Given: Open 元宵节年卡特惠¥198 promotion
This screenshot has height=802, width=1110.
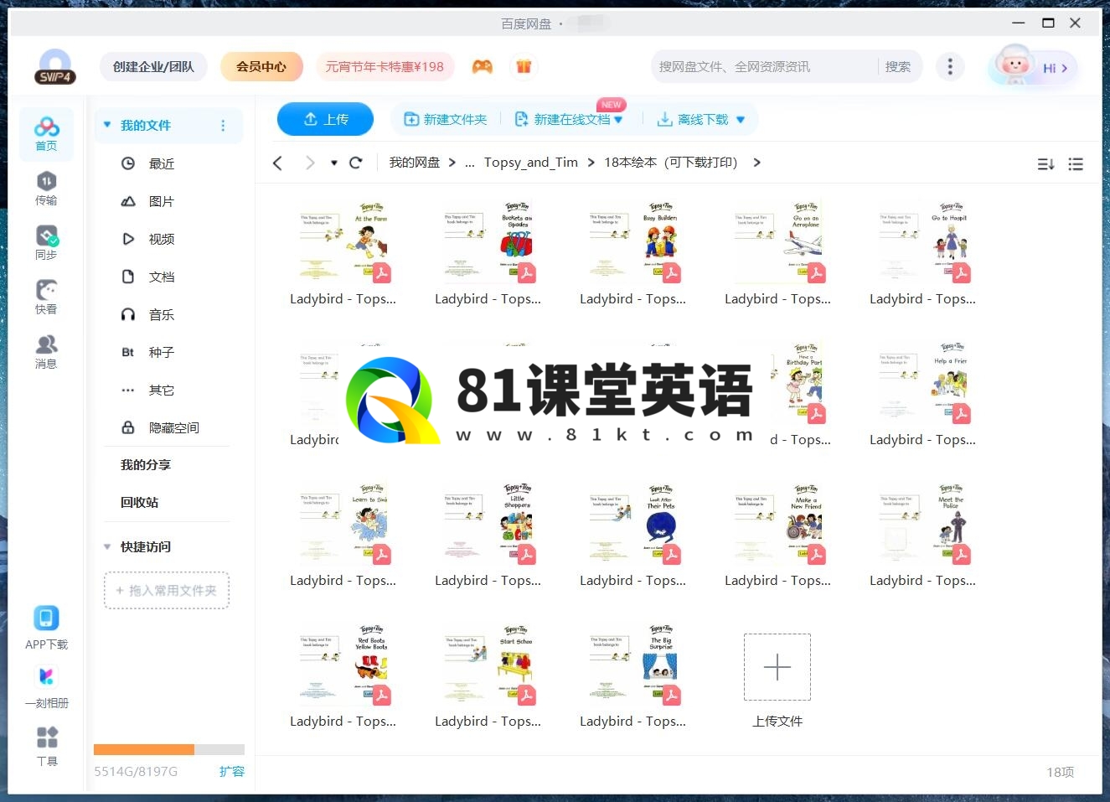Looking at the screenshot, I should tap(385, 67).
